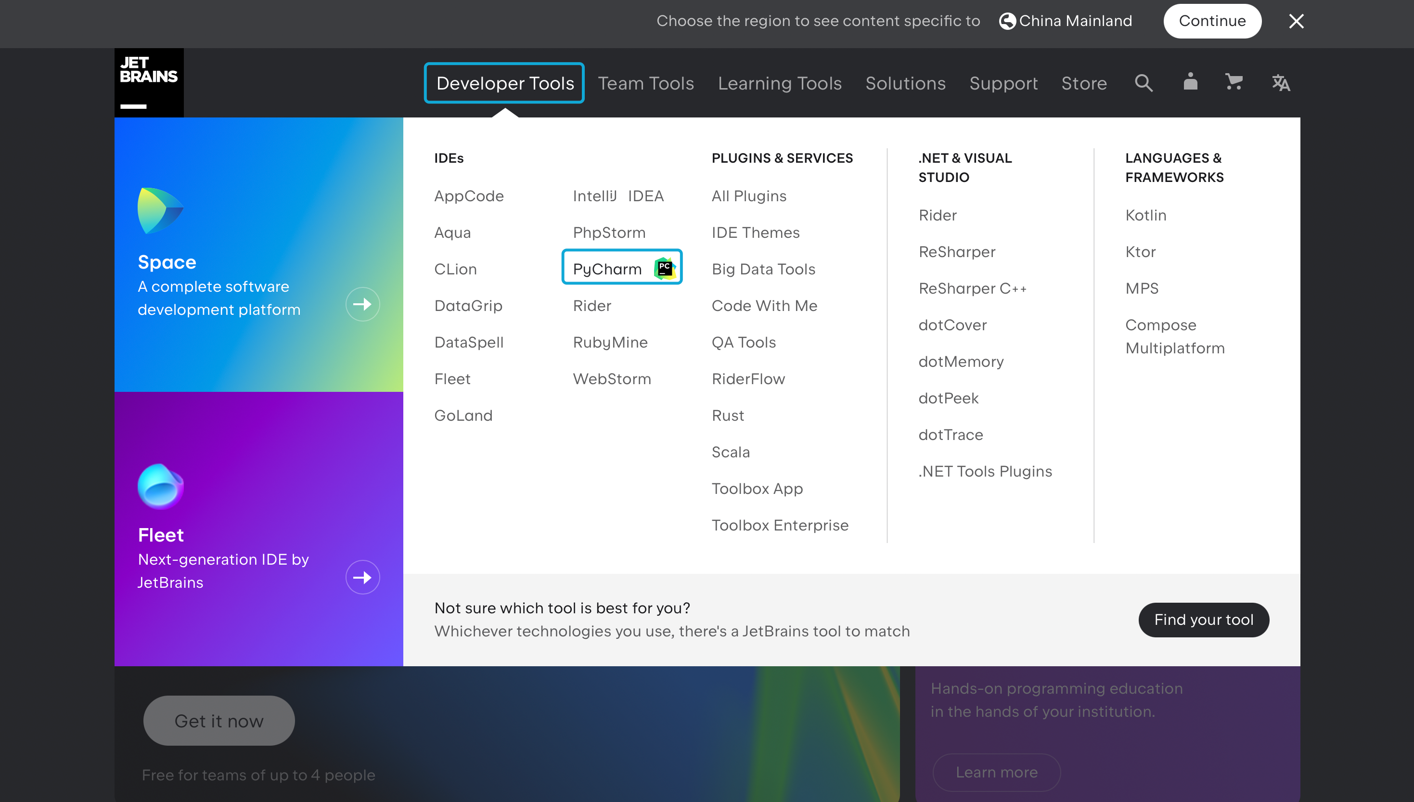Click the Get it now button
The image size is (1414, 802).
(x=219, y=721)
